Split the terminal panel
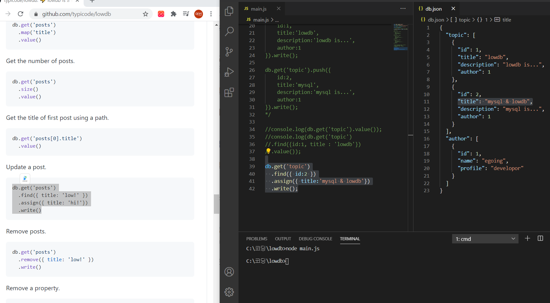The height and width of the screenshot is (303, 550). coord(540,238)
